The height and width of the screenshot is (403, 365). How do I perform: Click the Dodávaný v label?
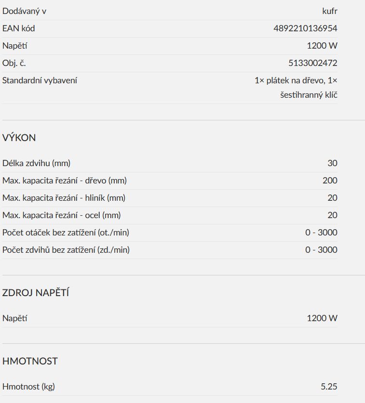[x=24, y=11]
